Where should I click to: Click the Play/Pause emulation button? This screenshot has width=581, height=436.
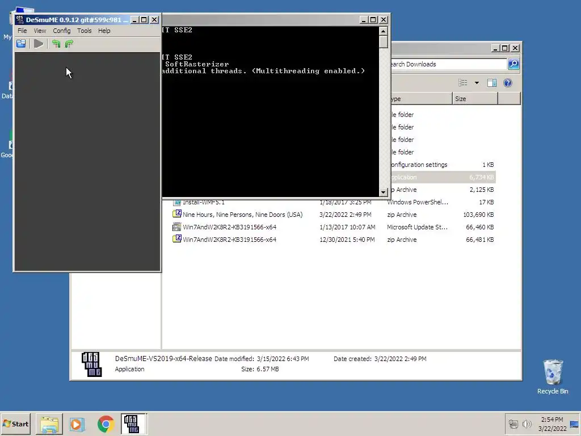coord(39,44)
